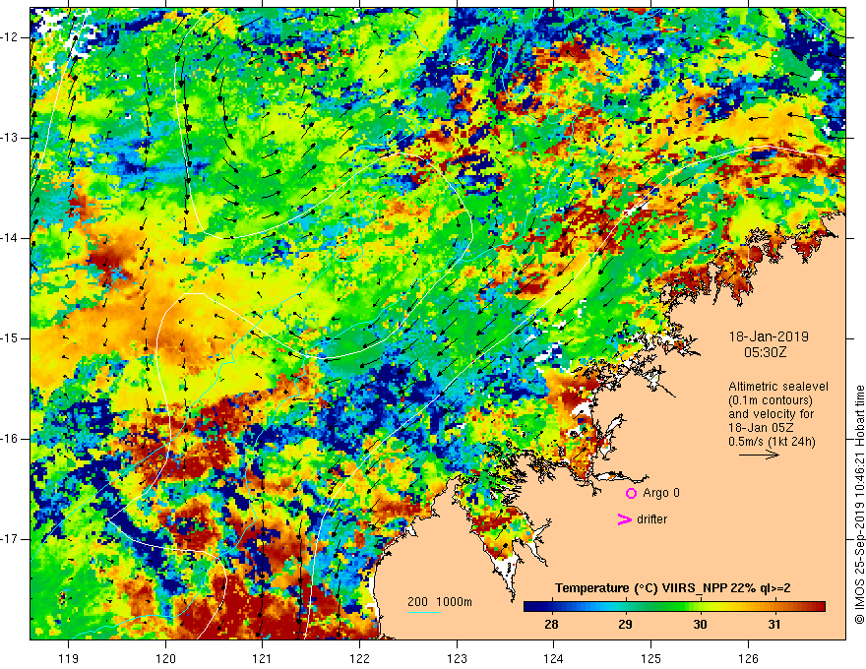Image resolution: width=866 pixels, height=669 pixels.
Task: Click longitude axis label 123
Action: [457, 658]
